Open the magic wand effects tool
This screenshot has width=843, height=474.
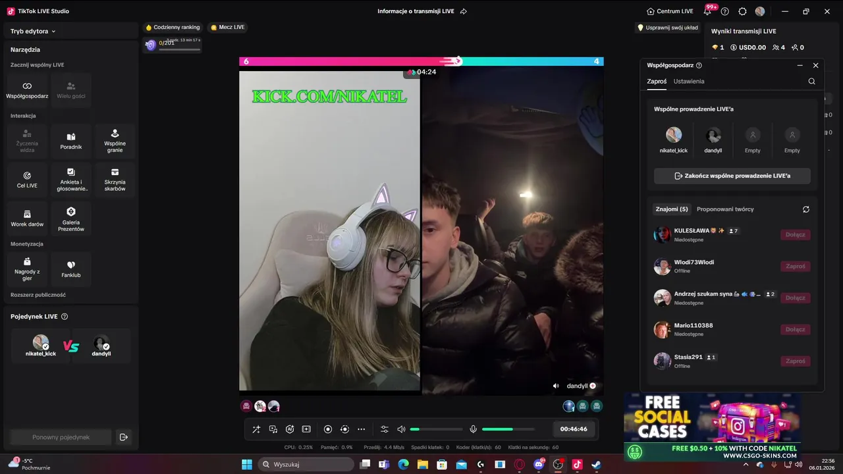pyautogui.click(x=256, y=429)
